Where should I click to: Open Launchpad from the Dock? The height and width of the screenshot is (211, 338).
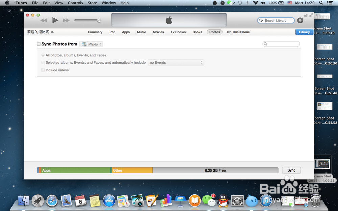coord(38,201)
